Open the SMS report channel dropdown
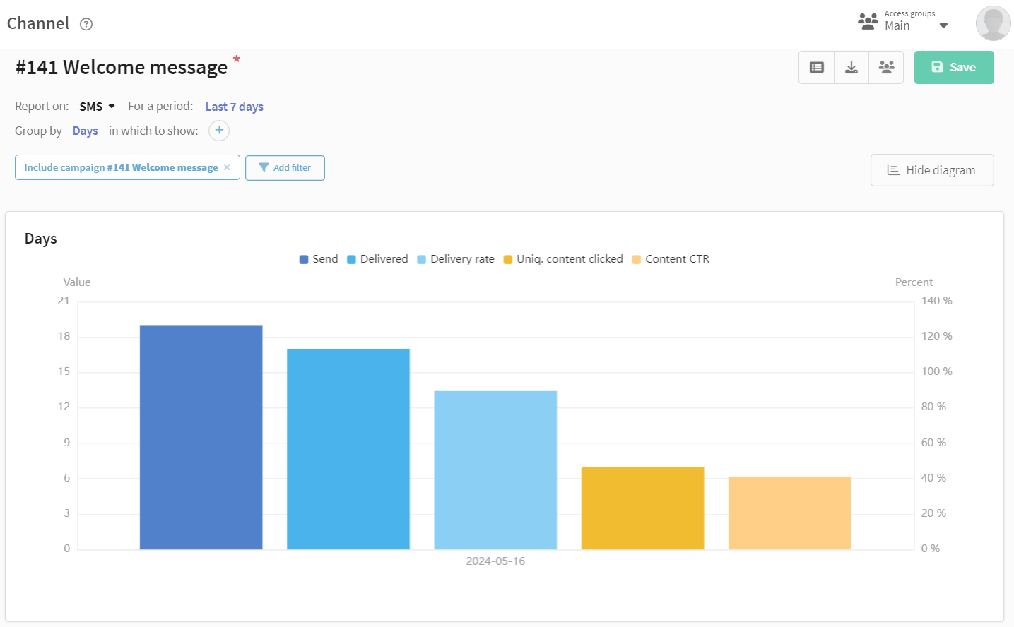The width and height of the screenshot is (1014, 627). pyautogui.click(x=97, y=107)
